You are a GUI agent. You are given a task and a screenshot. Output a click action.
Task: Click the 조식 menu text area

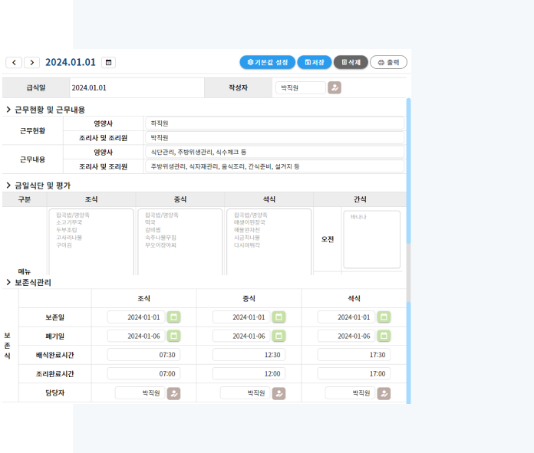point(91,242)
